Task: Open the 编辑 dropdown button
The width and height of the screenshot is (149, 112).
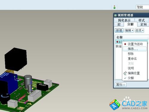Action: click(129, 30)
